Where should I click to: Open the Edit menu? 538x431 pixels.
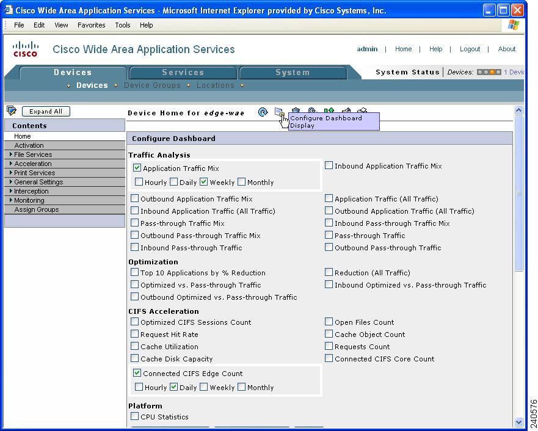pos(38,25)
